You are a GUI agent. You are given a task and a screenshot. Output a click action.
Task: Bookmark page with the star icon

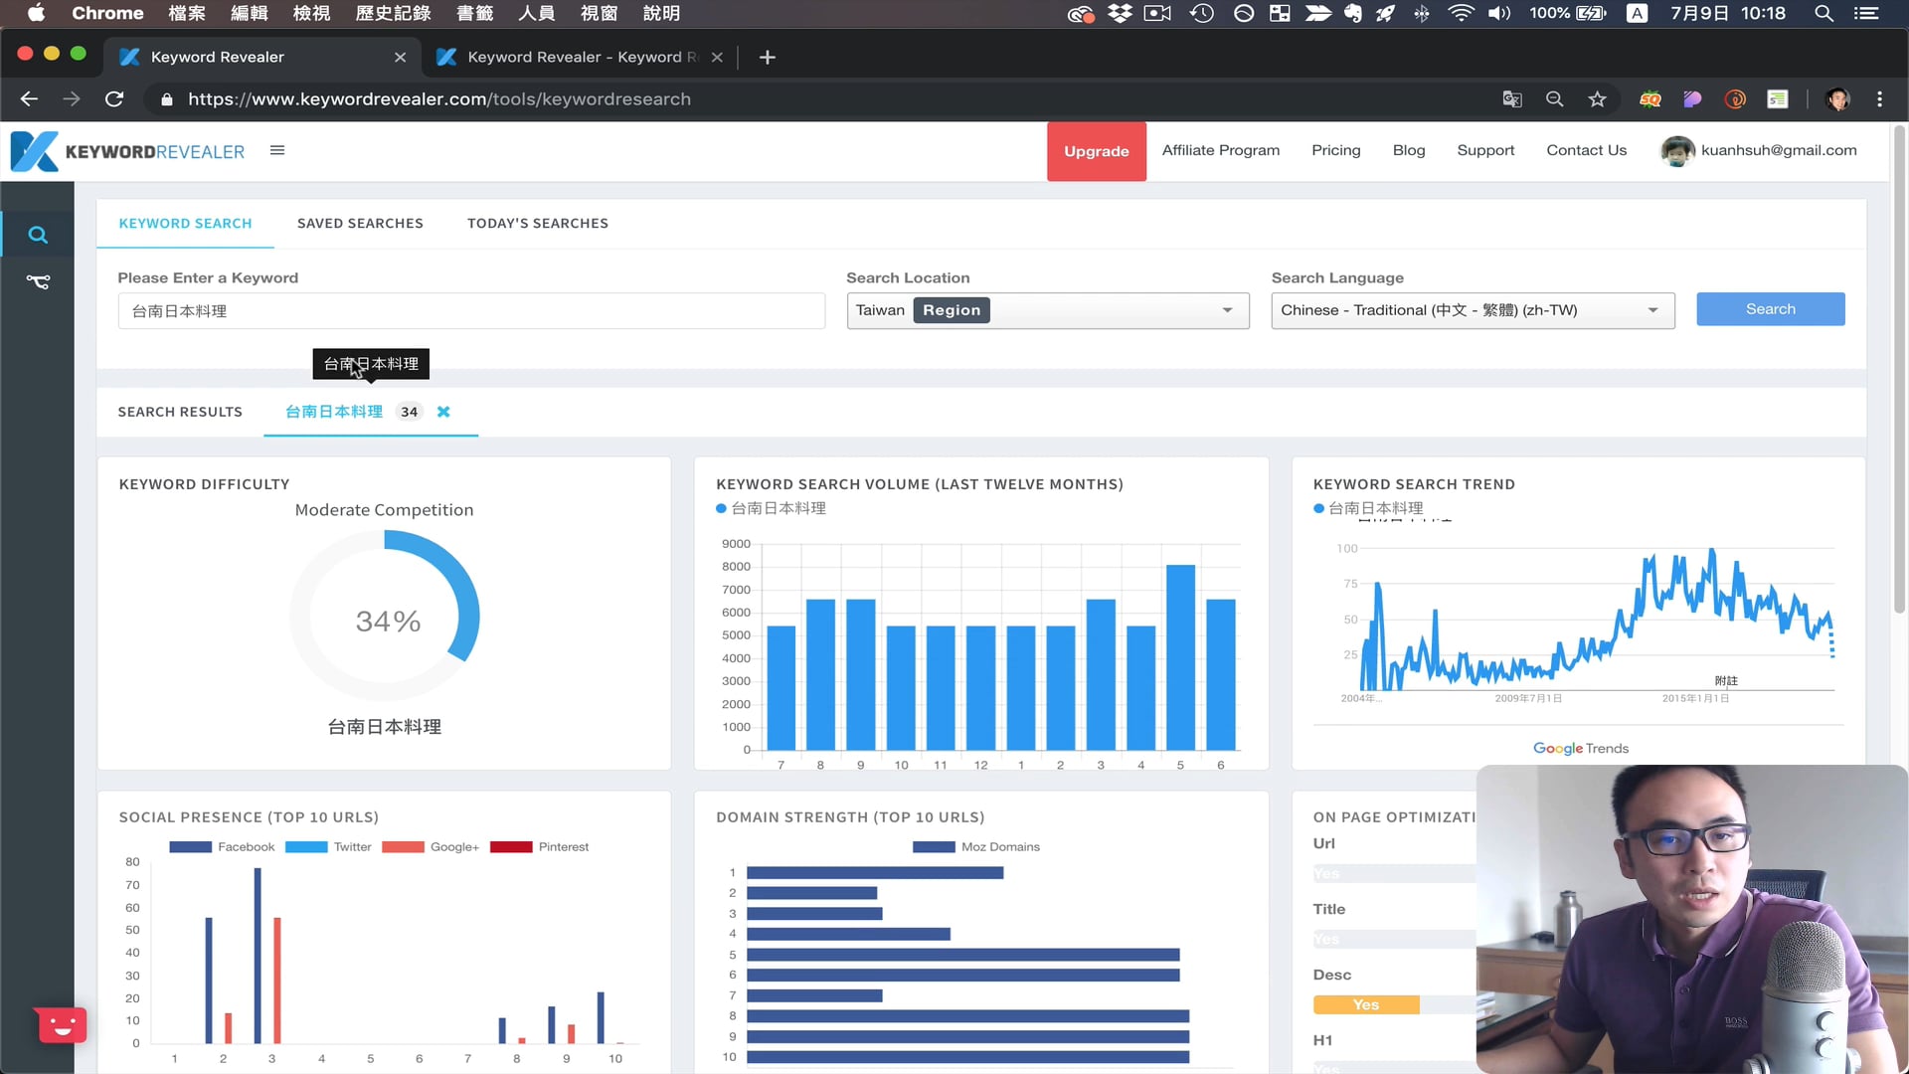(1597, 98)
